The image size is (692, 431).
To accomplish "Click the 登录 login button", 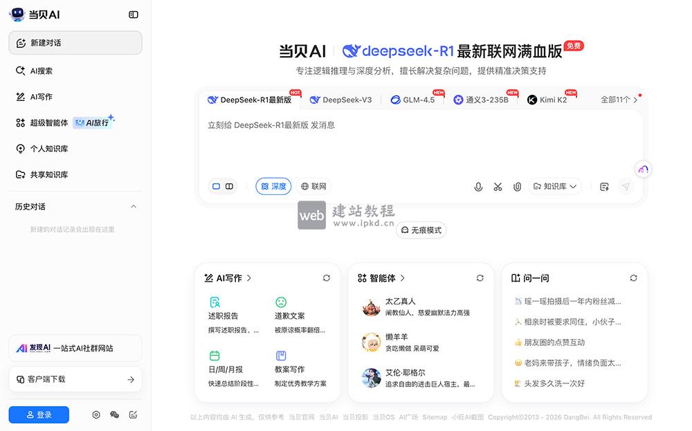I will (38, 414).
